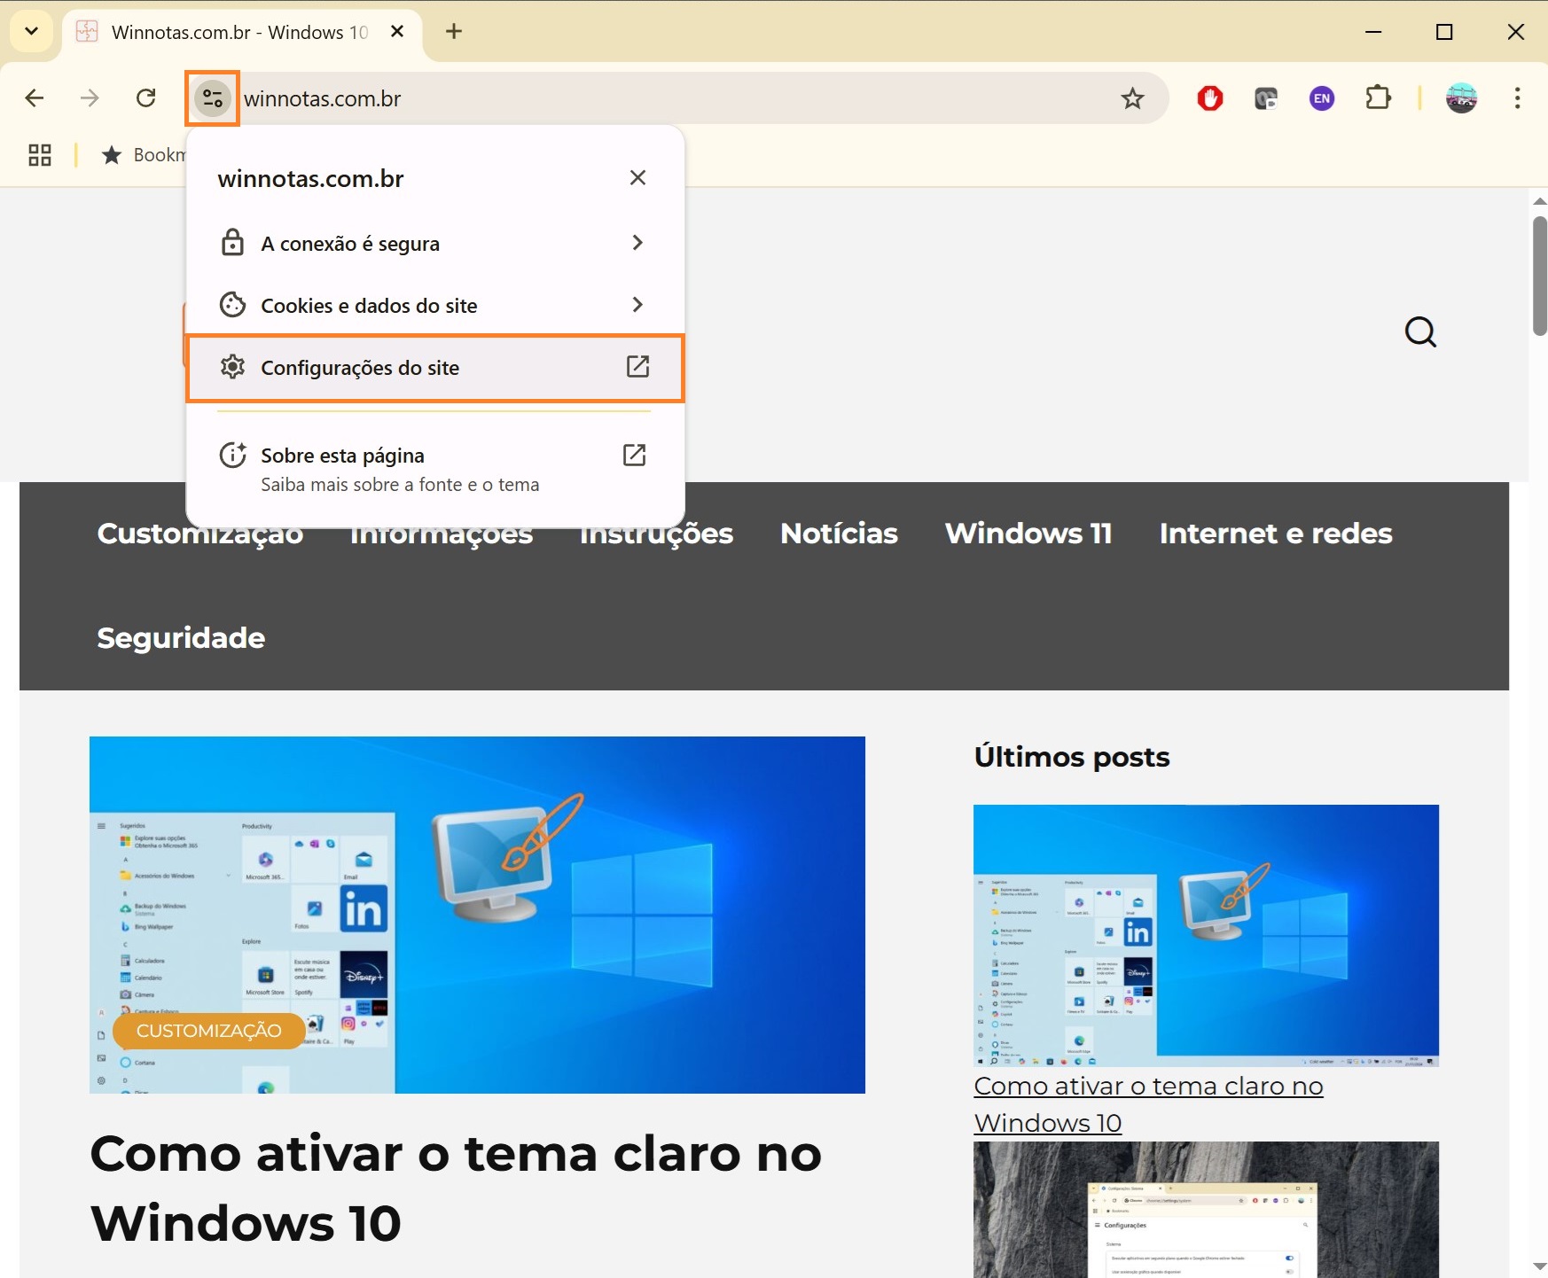Click the website search magnifier icon
This screenshot has height=1278, width=1548.
coord(1420,332)
